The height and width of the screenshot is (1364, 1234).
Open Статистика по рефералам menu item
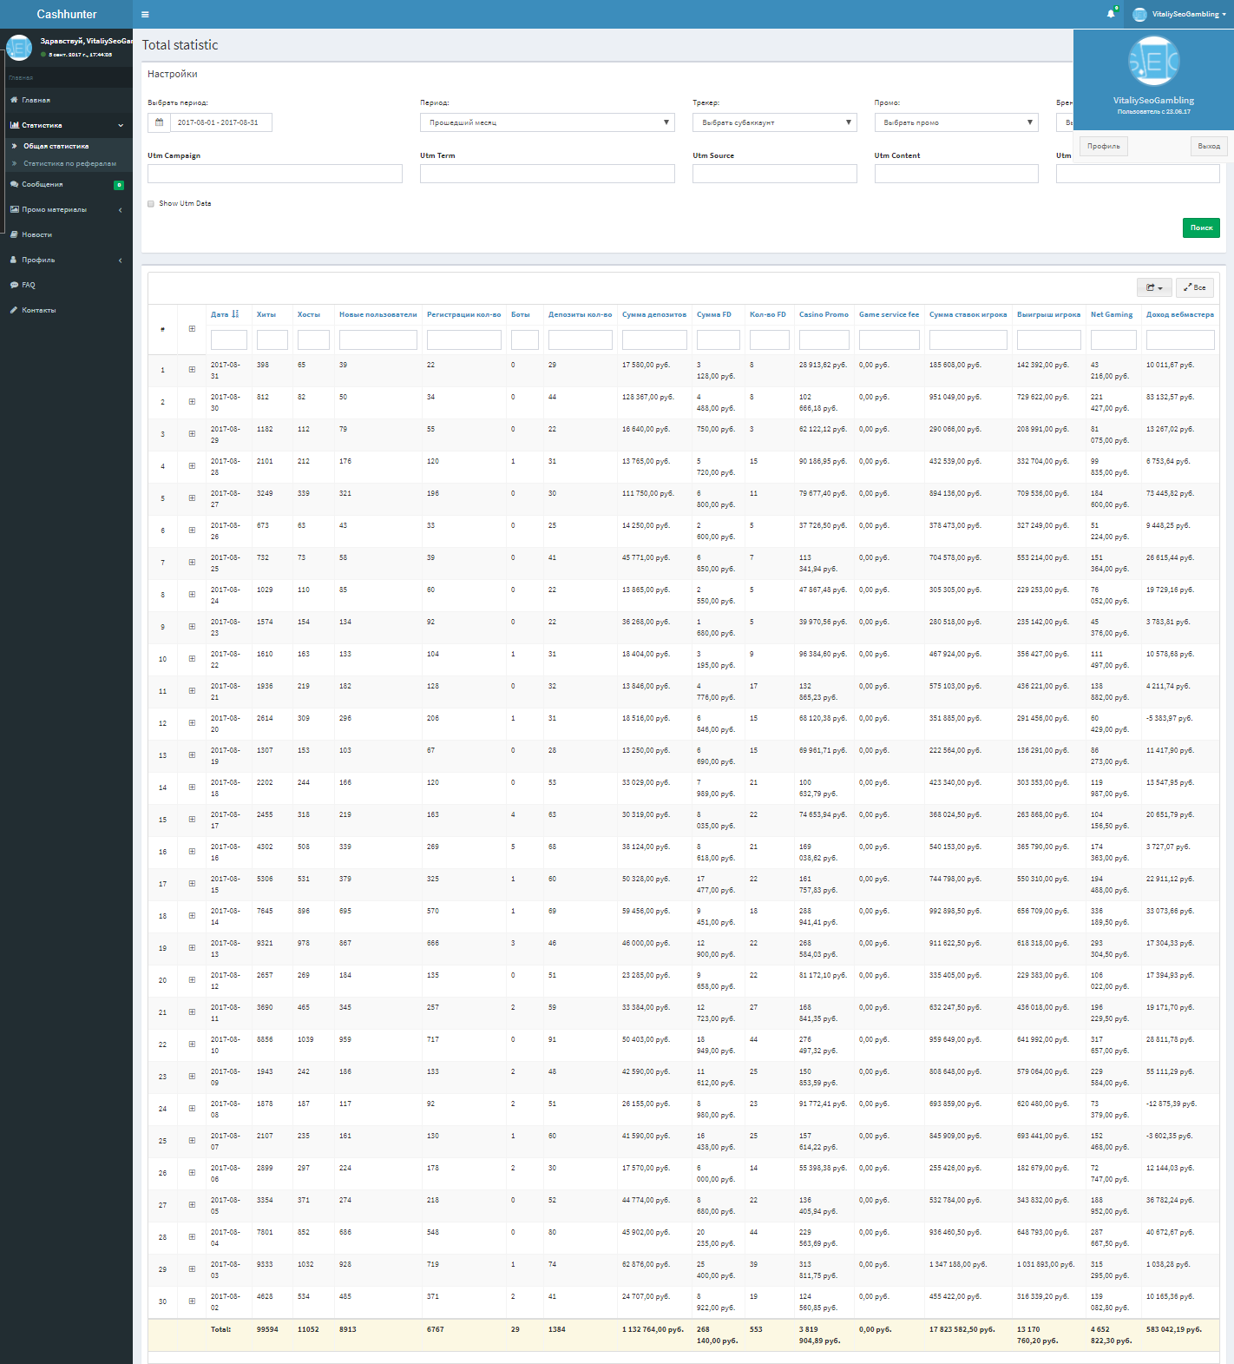click(x=69, y=163)
